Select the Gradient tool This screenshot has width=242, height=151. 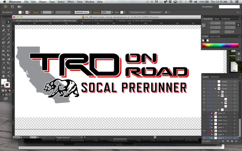point(8,59)
